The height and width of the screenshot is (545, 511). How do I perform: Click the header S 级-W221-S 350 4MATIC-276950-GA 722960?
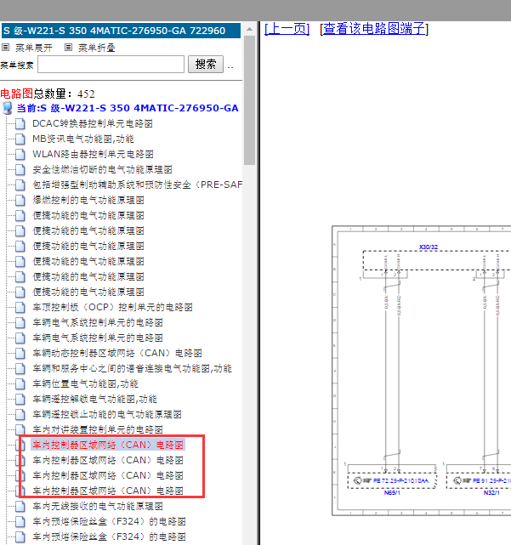click(x=121, y=31)
